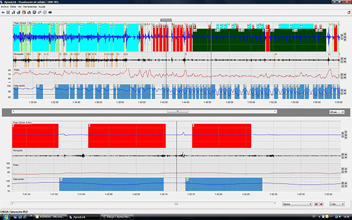Click the overview horizontal scrollbar thumb
This screenshot has height=220, width=352.
pyautogui.click(x=177, y=111)
